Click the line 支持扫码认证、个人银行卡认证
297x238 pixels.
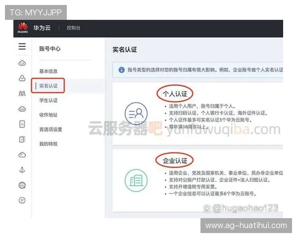point(218,113)
